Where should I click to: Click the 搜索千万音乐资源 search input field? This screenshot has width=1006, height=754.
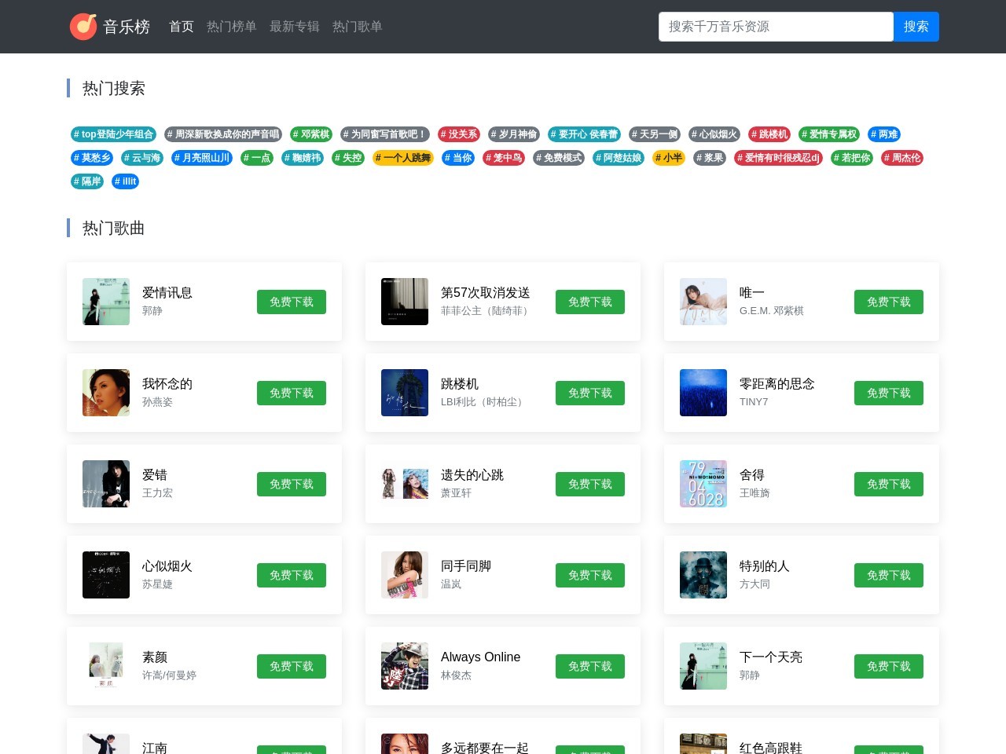(776, 26)
